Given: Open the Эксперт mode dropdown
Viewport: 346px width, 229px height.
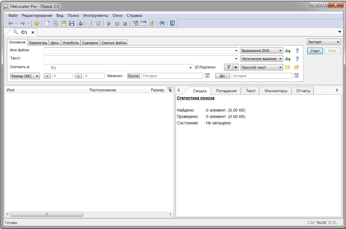Looking at the screenshot, I should point(324,42).
